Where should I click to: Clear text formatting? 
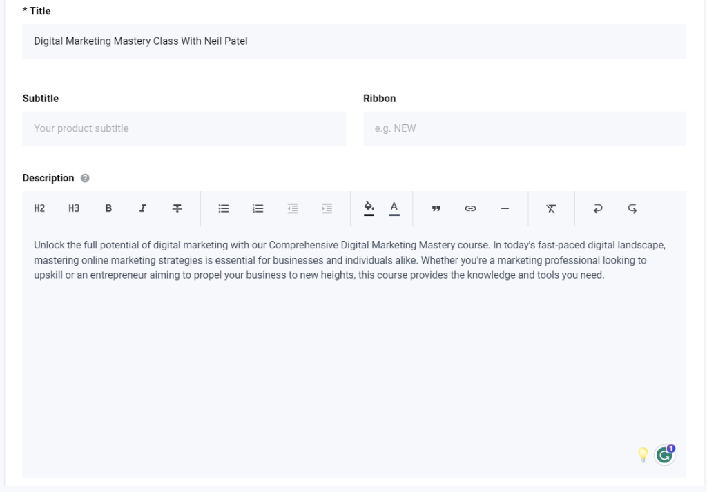551,208
